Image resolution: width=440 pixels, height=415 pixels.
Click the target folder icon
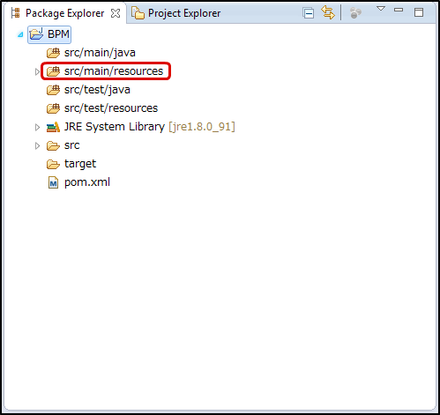click(x=53, y=164)
